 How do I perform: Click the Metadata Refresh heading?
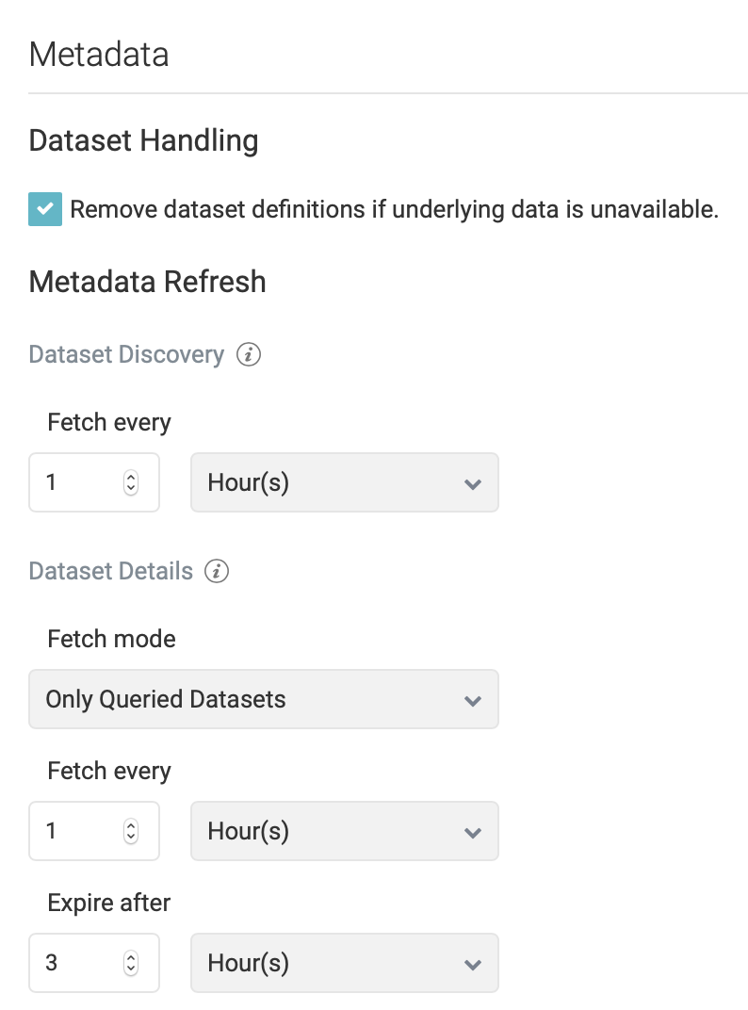[x=148, y=282]
